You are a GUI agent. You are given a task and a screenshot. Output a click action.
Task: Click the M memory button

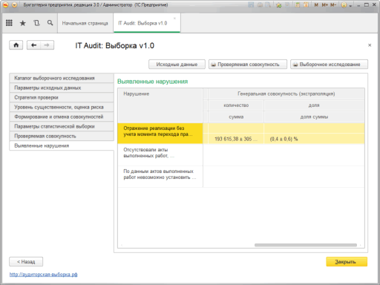(316, 4)
